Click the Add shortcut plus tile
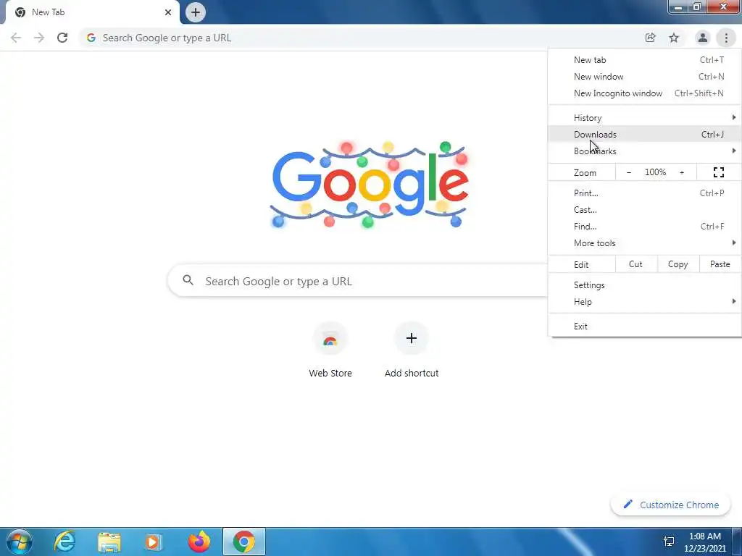The width and height of the screenshot is (742, 556). click(412, 350)
